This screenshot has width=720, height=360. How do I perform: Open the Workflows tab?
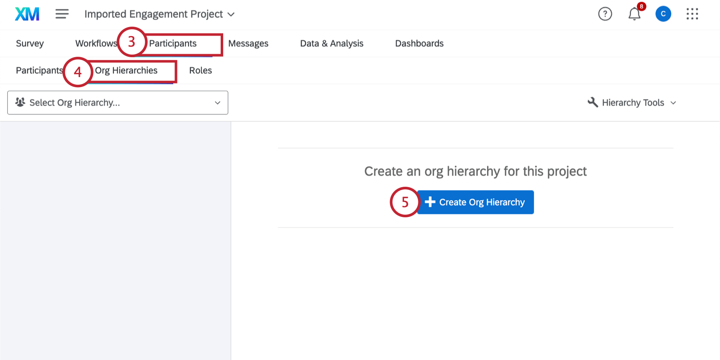pos(96,44)
